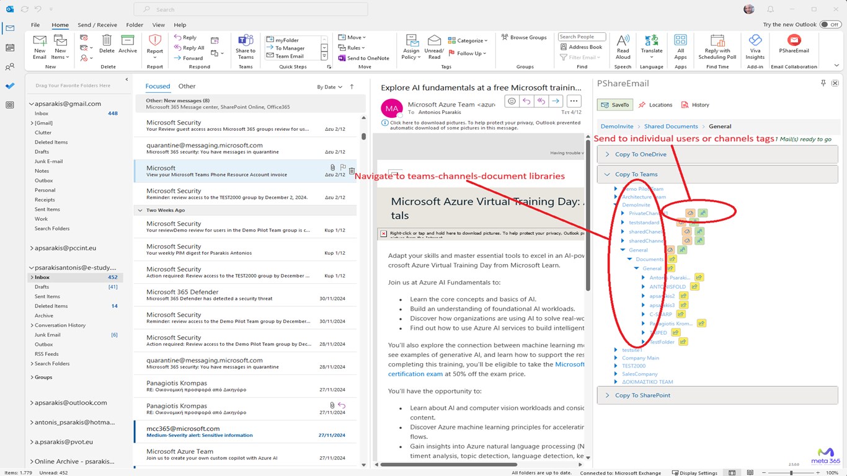Click the reply arrow above message
Screen dimensions: 847x476
tap(526, 101)
